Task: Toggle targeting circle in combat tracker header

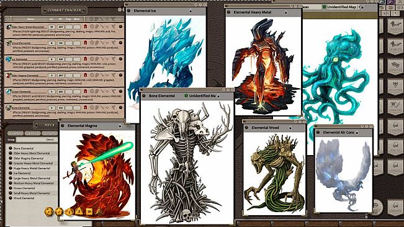Action: [92, 19]
